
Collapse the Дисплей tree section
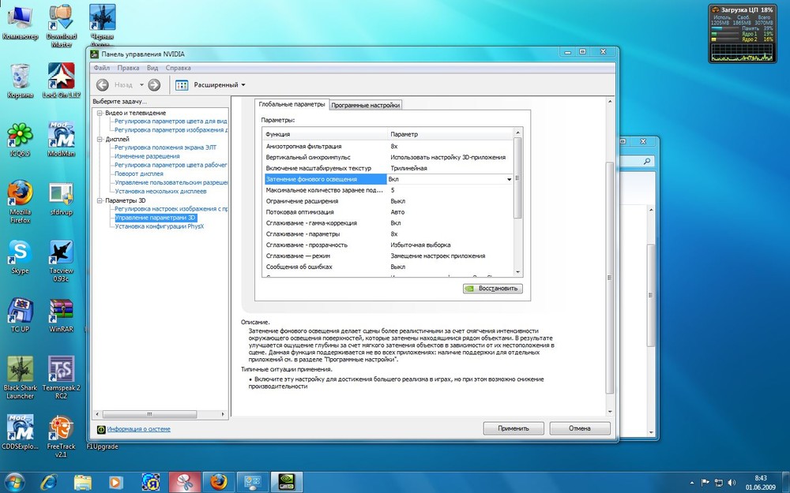(x=100, y=139)
